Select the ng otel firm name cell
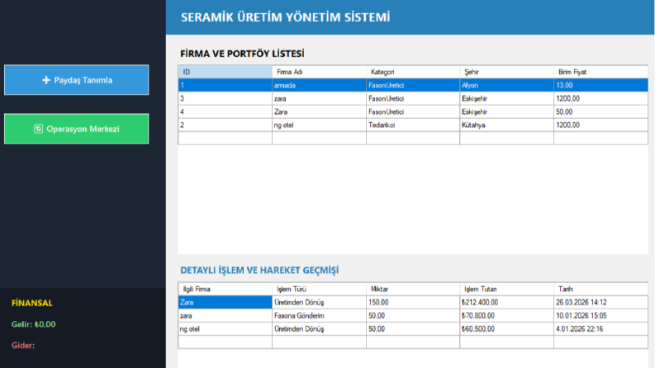This screenshot has height=368, width=655. (319, 125)
